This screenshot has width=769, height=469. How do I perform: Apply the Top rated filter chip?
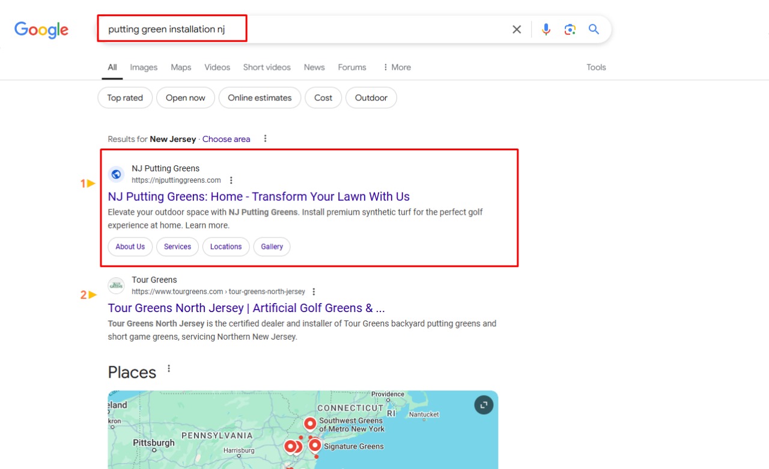(125, 98)
